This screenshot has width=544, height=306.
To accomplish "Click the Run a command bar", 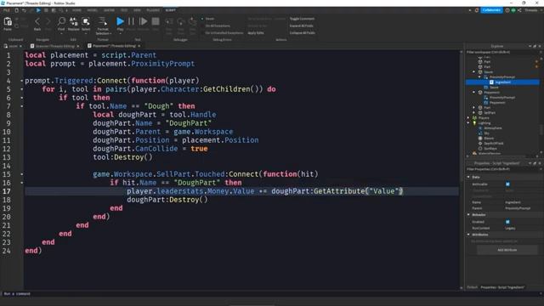I will click(270, 294).
